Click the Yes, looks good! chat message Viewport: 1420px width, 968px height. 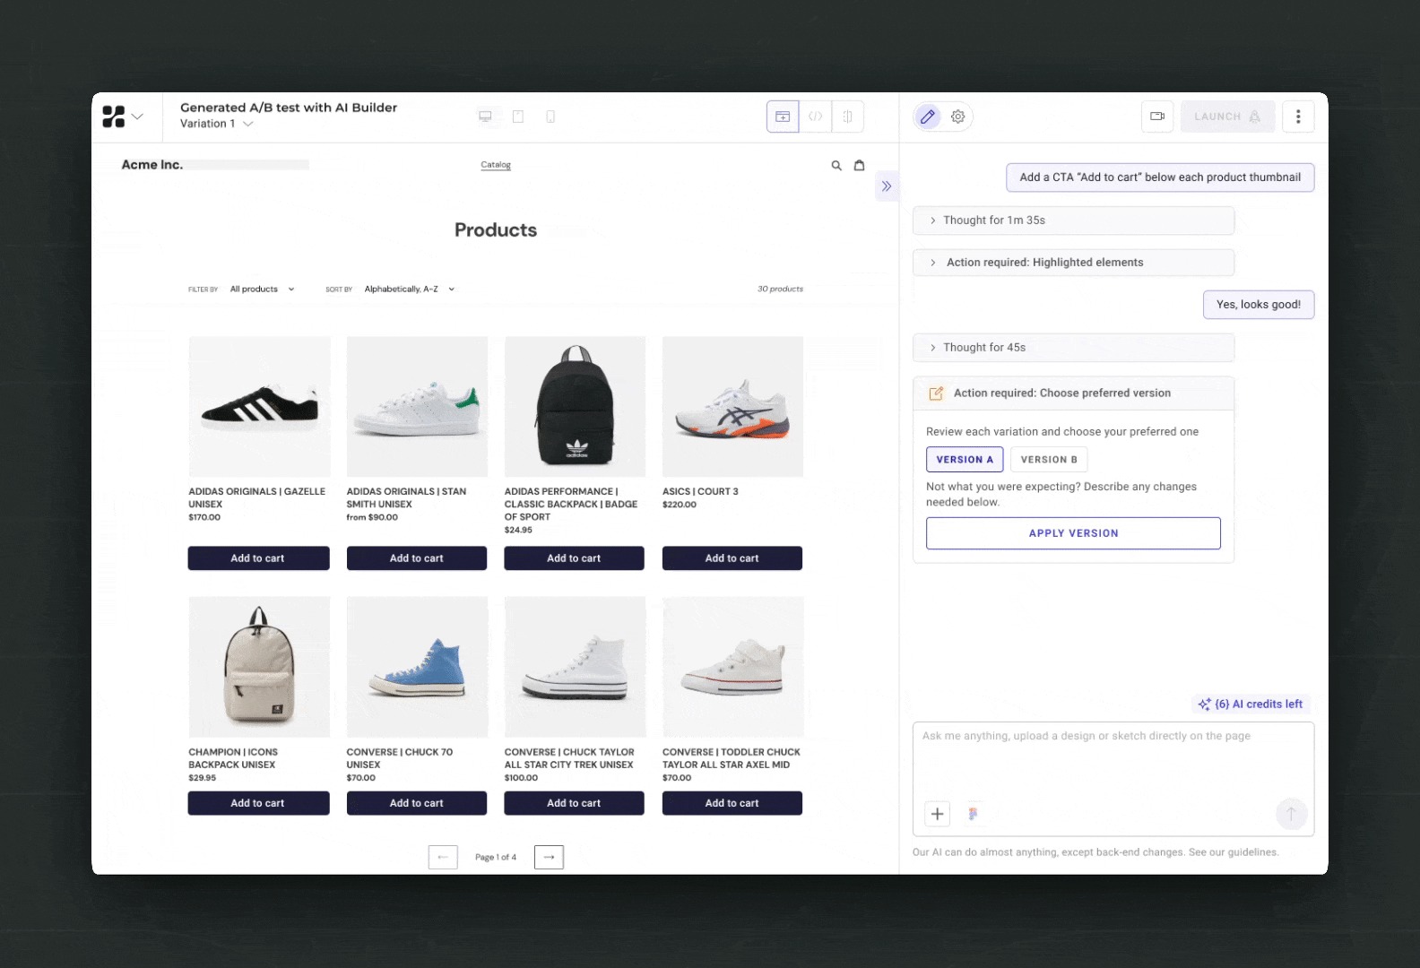[x=1259, y=305]
